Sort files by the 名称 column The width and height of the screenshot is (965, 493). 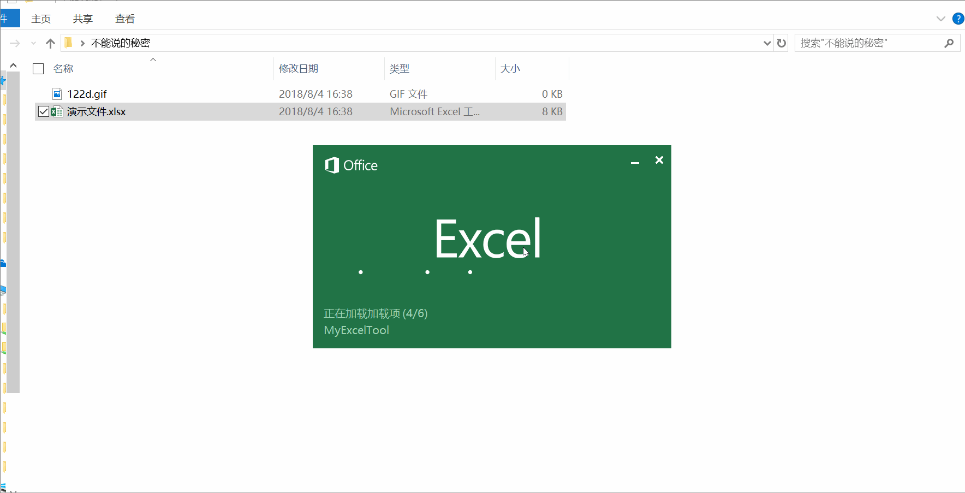pos(63,68)
